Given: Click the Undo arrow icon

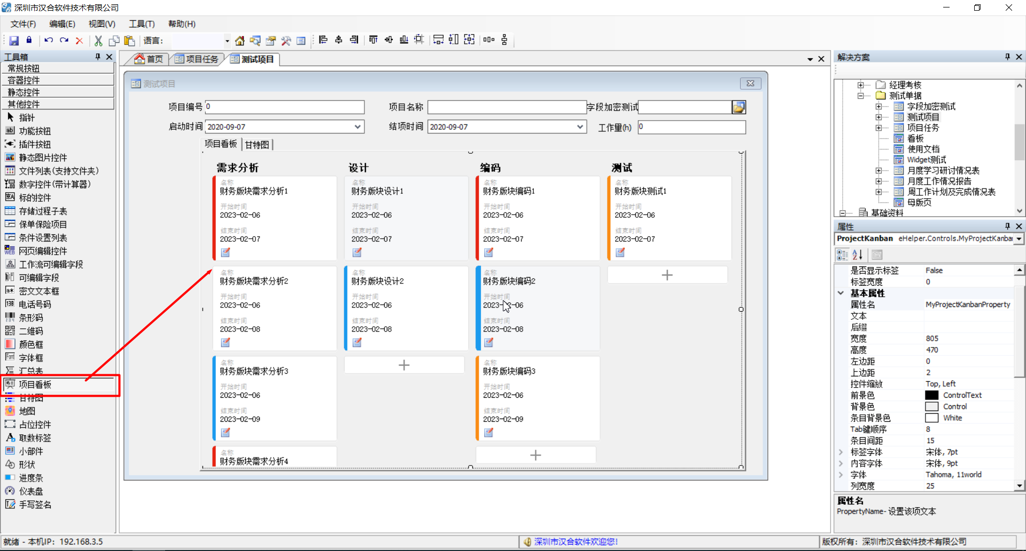Looking at the screenshot, I should click(49, 41).
